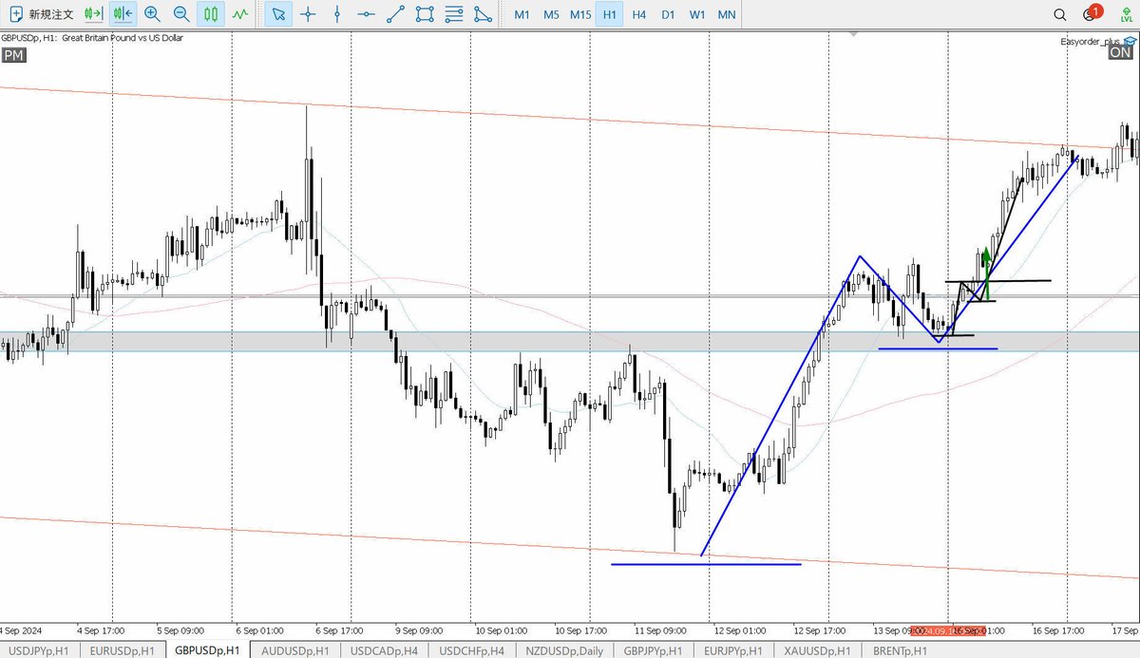
Task: Open the New Order (新規注文) dialog
Action: tap(40, 14)
